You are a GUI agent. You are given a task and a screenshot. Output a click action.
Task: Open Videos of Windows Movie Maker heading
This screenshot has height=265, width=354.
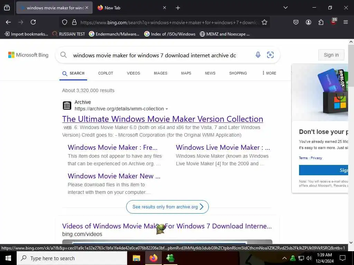[x=167, y=226]
